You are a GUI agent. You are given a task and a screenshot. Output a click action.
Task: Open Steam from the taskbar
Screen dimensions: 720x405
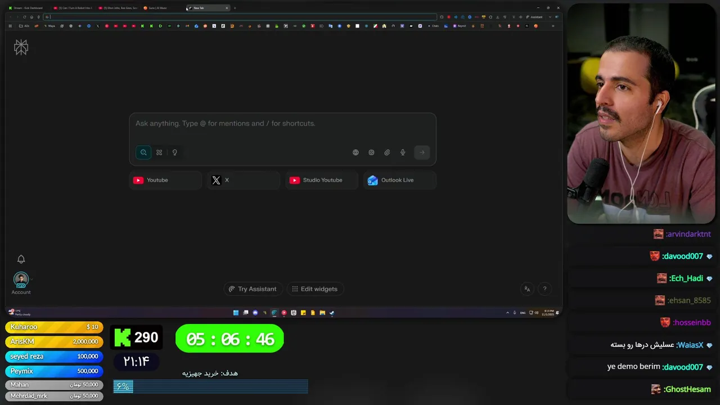(x=332, y=313)
